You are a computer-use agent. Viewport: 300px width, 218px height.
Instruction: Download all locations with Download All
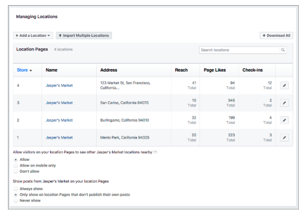276,36
